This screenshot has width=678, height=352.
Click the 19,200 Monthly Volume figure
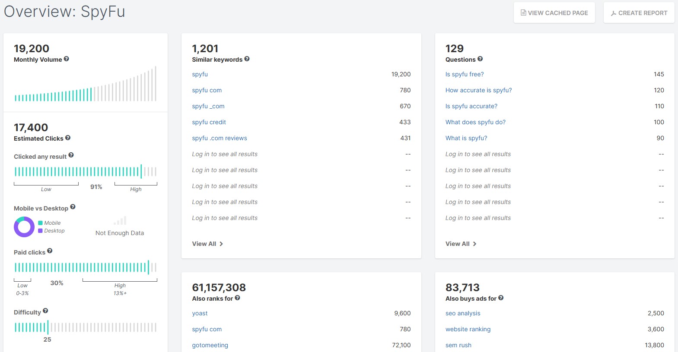tap(32, 48)
